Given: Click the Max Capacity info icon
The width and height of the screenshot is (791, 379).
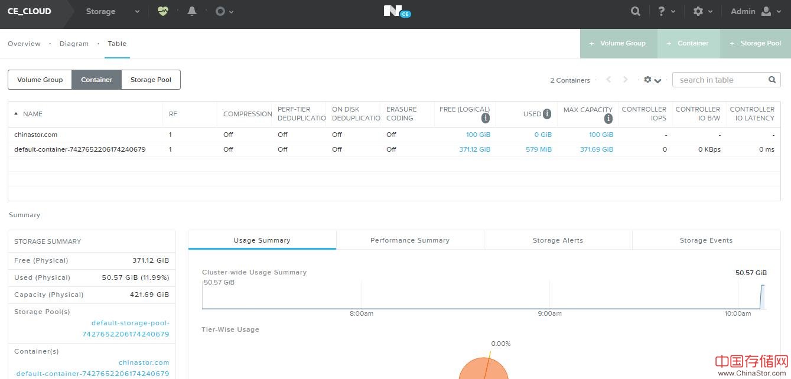Looking at the screenshot, I should coord(608,119).
